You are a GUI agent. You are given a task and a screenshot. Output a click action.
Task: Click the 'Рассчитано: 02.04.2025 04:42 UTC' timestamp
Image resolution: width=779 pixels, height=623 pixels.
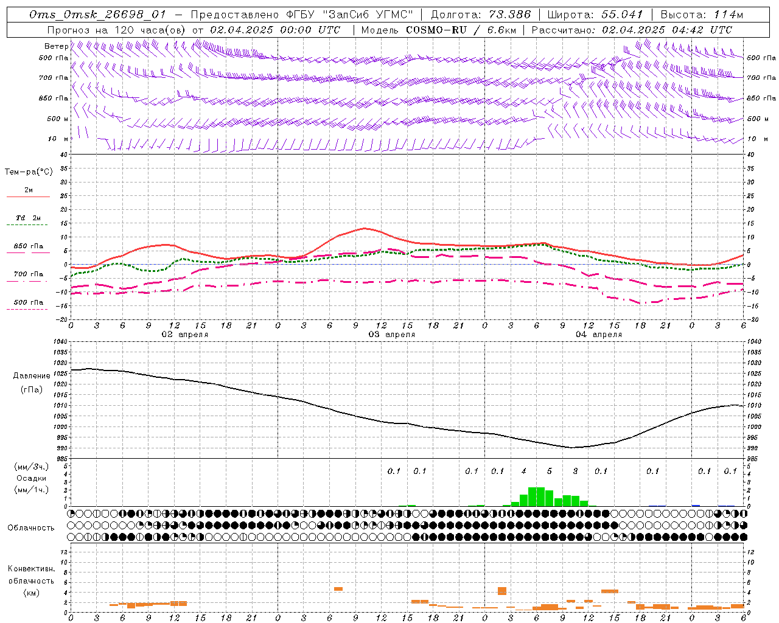pos(632,30)
